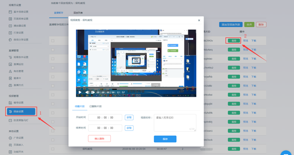Click 获取 next to 开始时间
This screenshot has width=294, height=155.
point(129,117)
